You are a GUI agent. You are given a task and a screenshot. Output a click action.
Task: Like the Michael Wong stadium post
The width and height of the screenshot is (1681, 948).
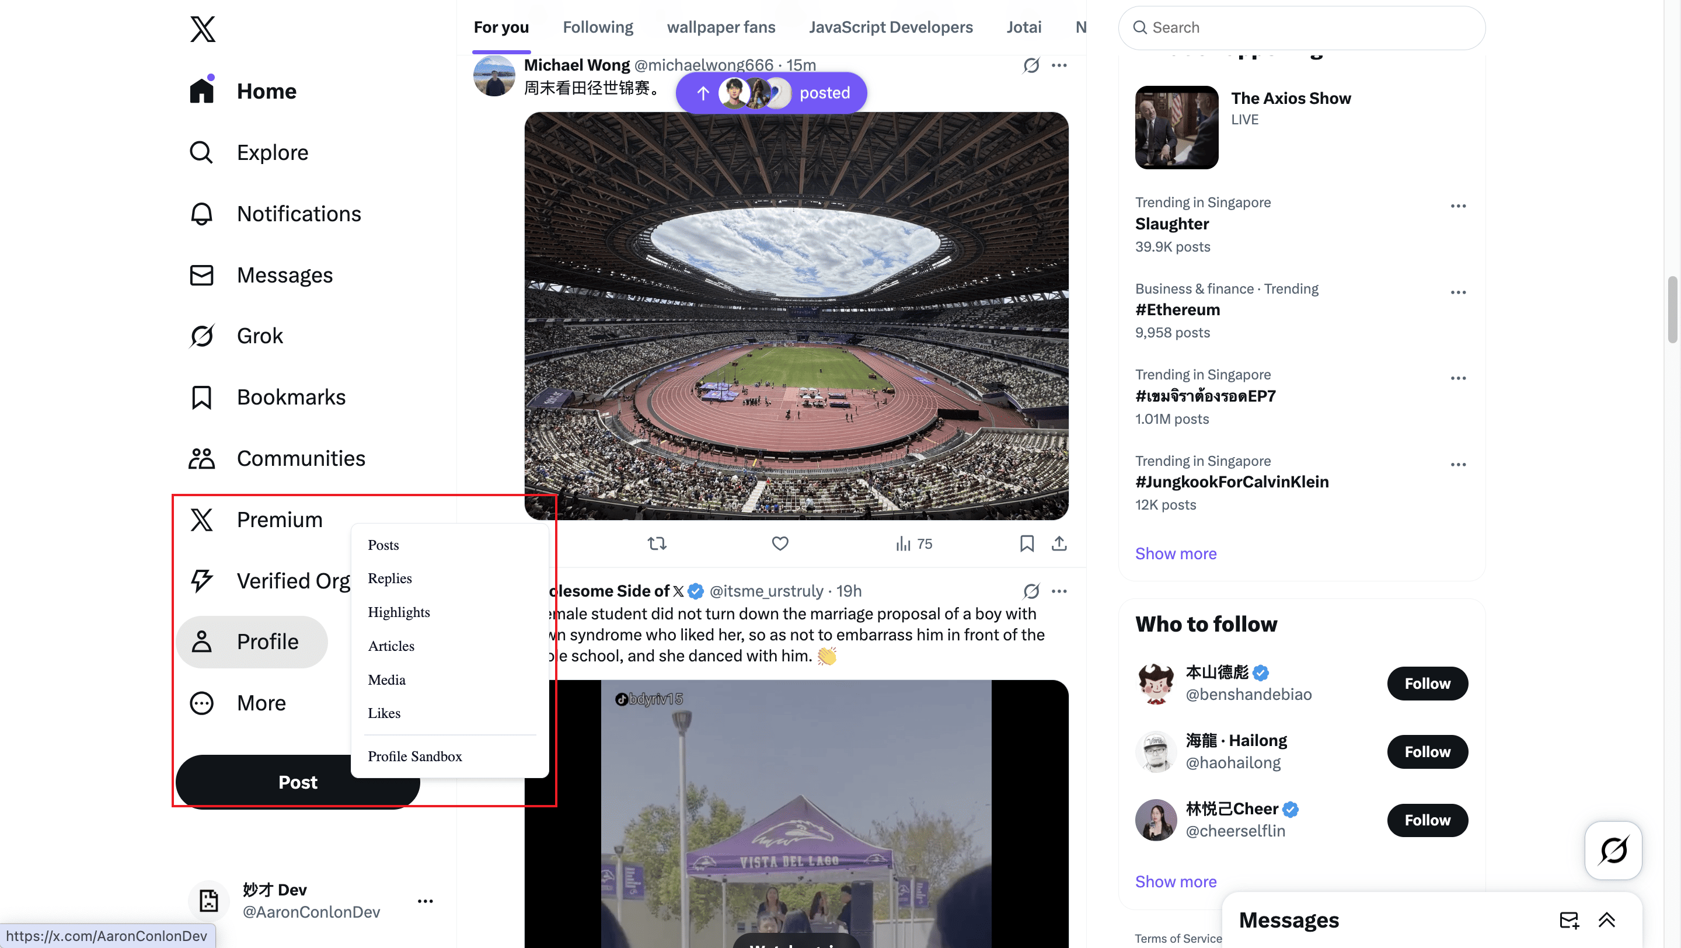(780, 543)
